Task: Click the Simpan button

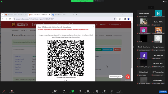Action: [x=98, y=49]
